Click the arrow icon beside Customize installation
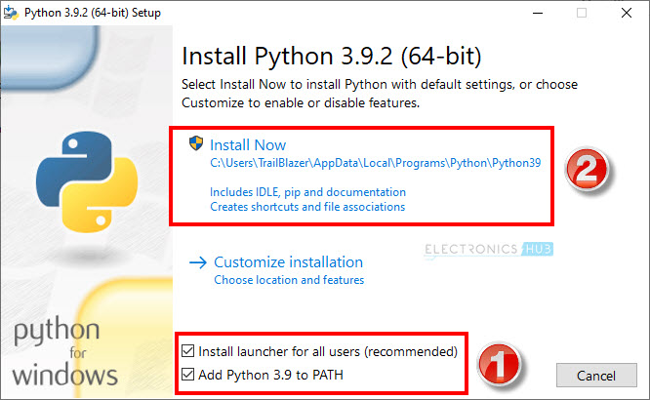650x400 pixels. pos(197,262)
